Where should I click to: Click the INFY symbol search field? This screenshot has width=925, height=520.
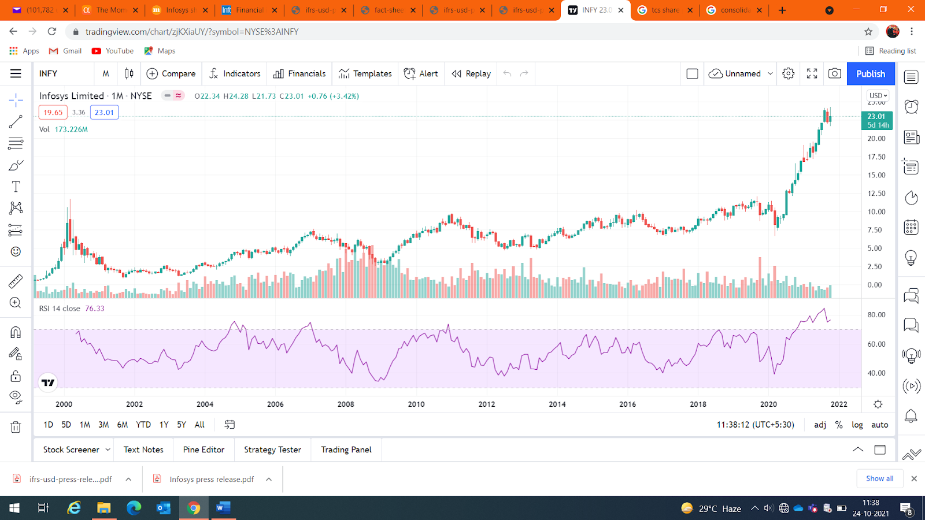[64, 73]
